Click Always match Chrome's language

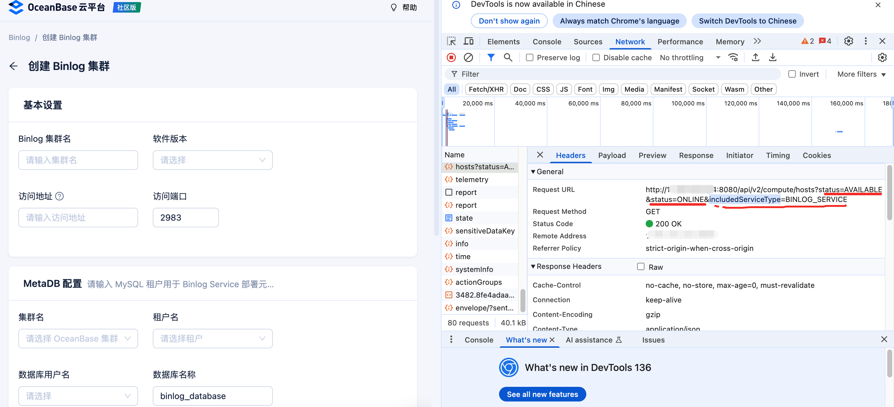(619, 21)
